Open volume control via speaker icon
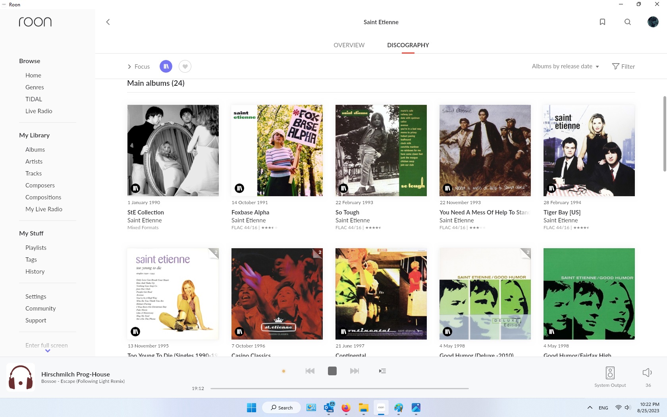The width and height of the screenshot is (667, 417). pyautogui.click(x=647, y=372)
